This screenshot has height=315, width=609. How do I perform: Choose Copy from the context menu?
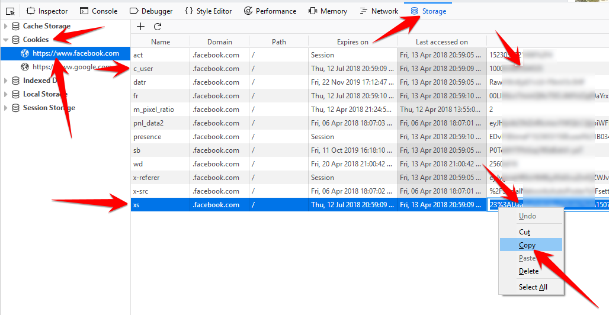(x=531, y=245)
